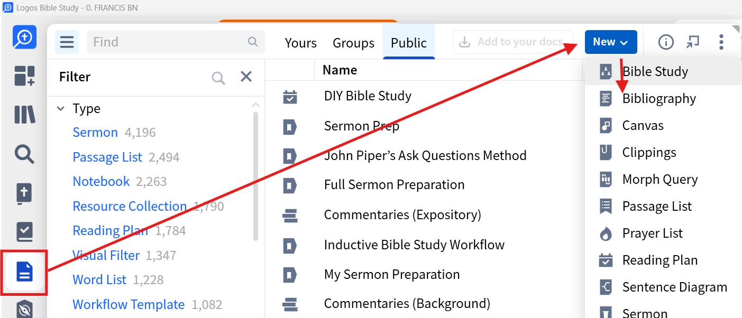Image resolution: width=742 pixels, height=318 pixels.
Task: Sort by the Name column header
Action: pyautogui.click(x=340, y=70)
